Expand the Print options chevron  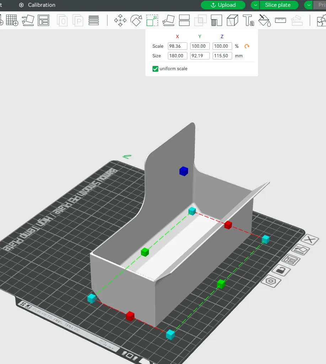pos(308,5)
